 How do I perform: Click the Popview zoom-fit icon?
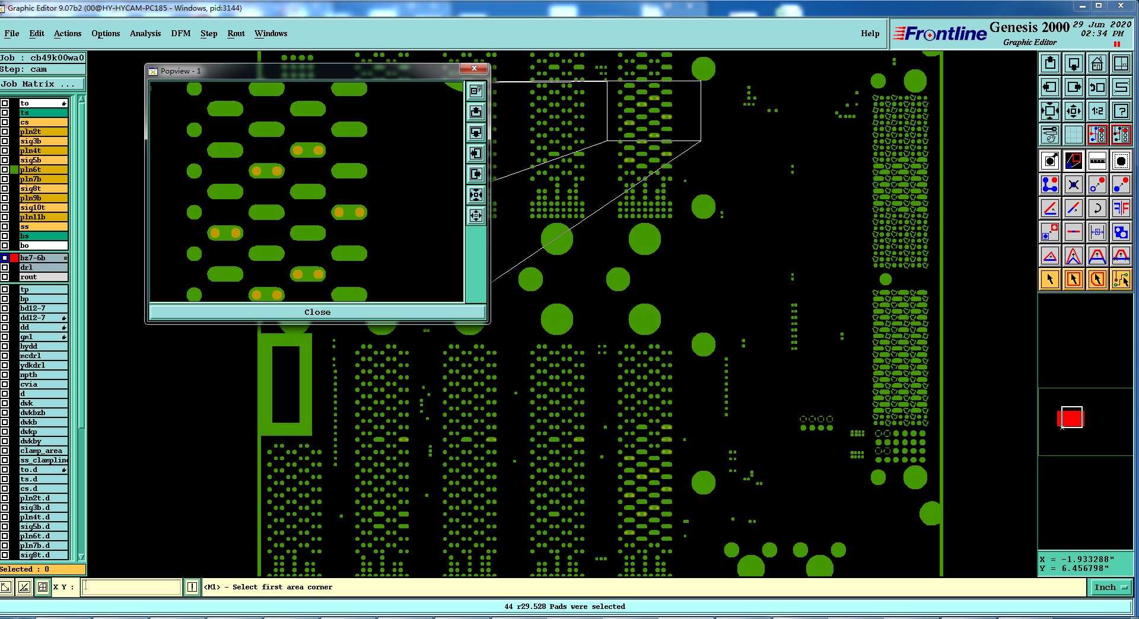(476, 194)
